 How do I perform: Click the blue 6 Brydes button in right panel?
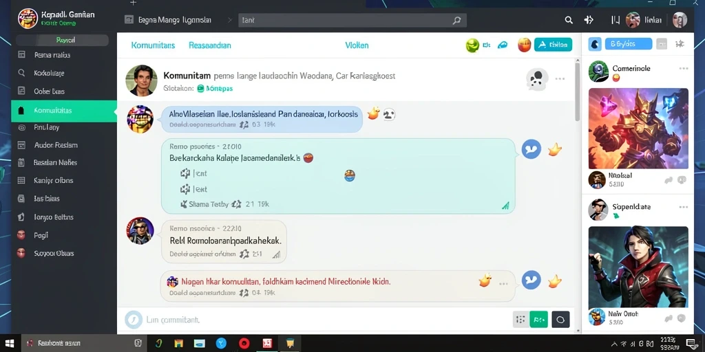628,43
